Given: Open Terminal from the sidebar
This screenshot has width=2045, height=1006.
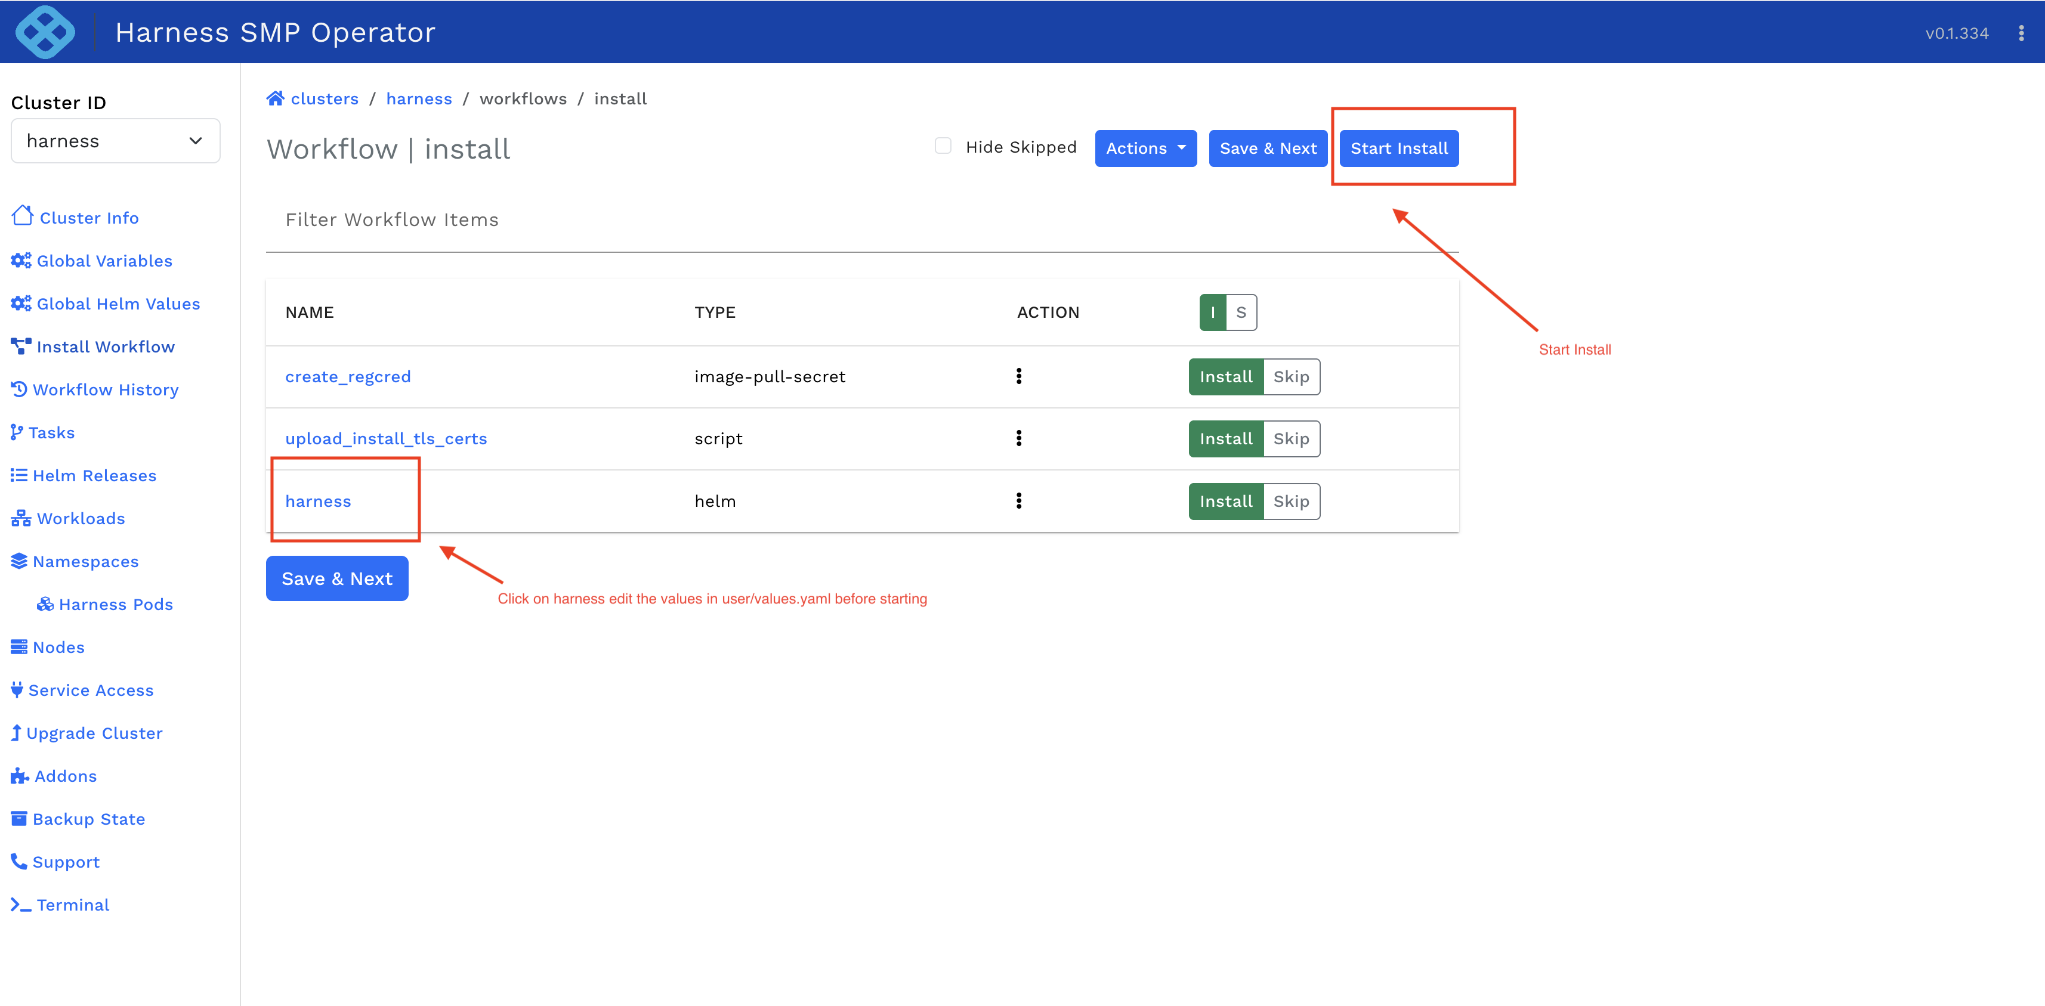Looking at the screenshot, I should 73,905.
